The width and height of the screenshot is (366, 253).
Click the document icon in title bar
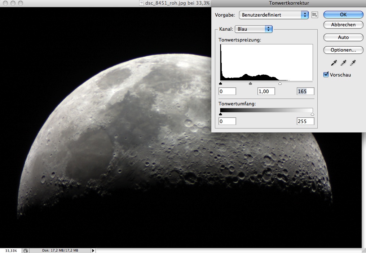pyautogui.click(x=141, y=3)
